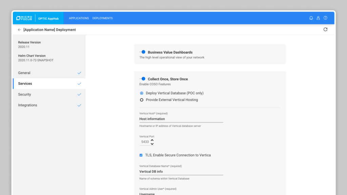
Task: Click the checkmark icon next to General
Action: [x=79, y=73]
